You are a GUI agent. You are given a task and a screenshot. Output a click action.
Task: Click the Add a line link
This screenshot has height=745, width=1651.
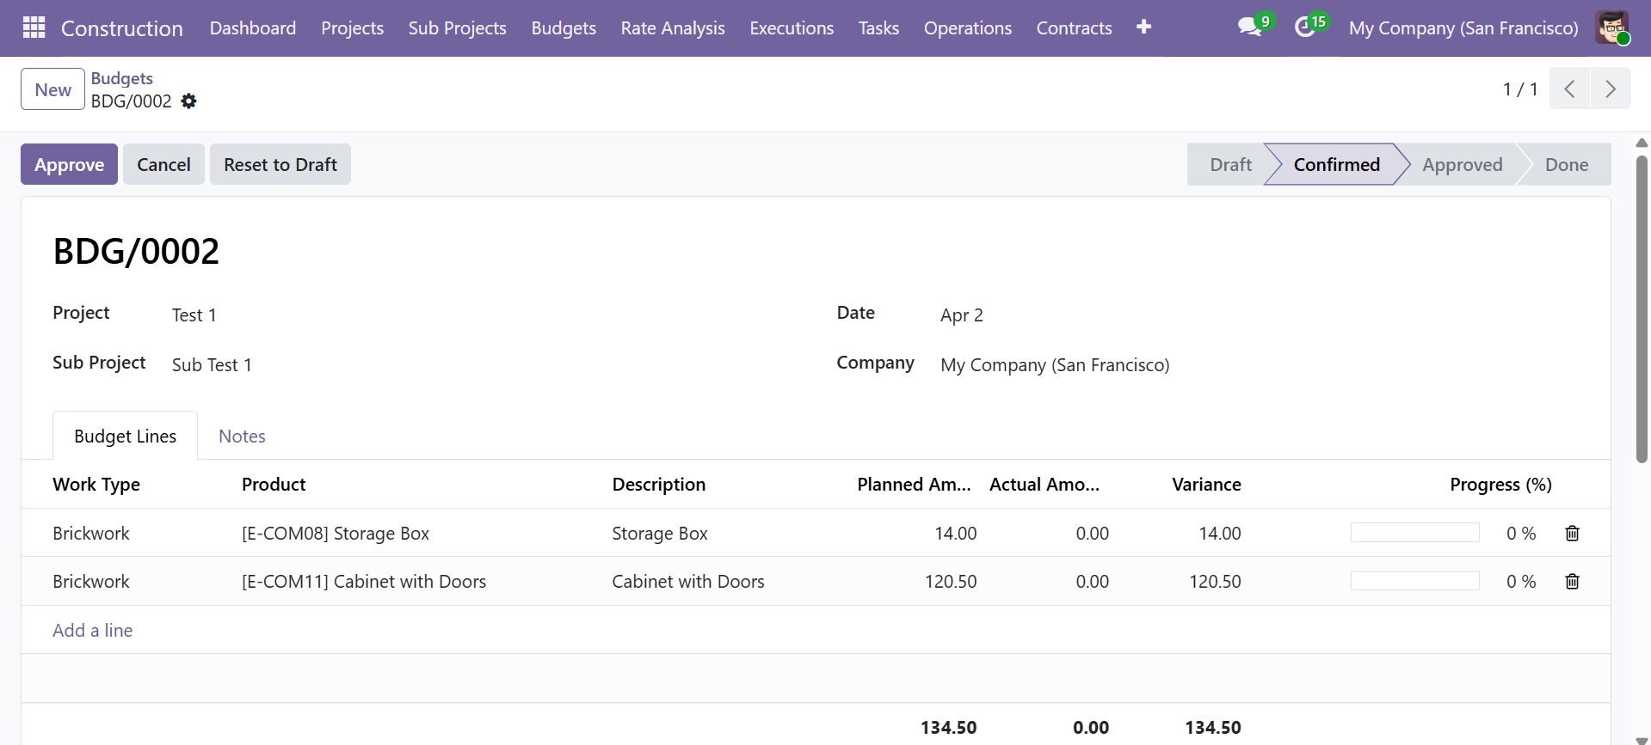[x=93, y=631]
